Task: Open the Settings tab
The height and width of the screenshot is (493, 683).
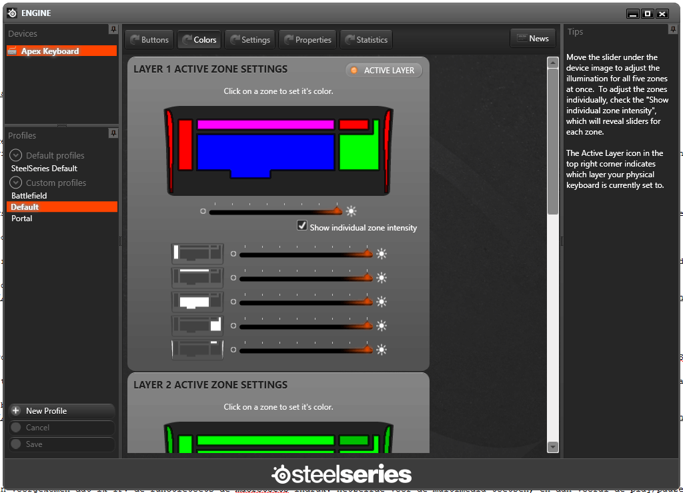Action: click(x=250, y=39)
